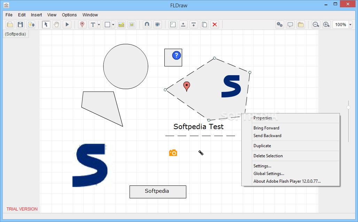This screenshot has width=358, height=222.
Task: Click the polygon's top vertex handle
Action: 215,58
